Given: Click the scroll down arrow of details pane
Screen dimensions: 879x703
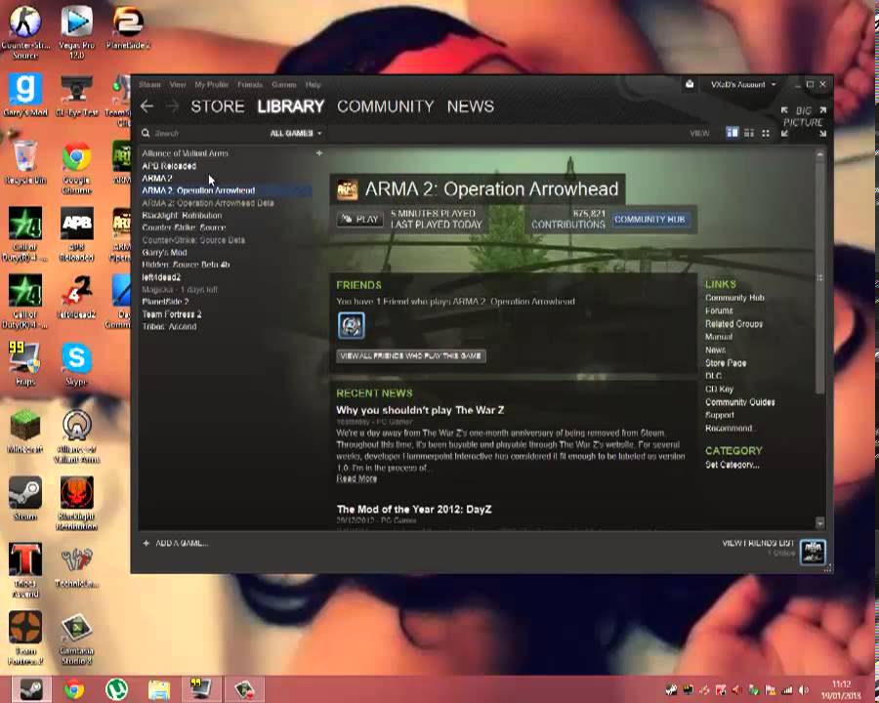Looking at the screenshot, I should [820, 523].
